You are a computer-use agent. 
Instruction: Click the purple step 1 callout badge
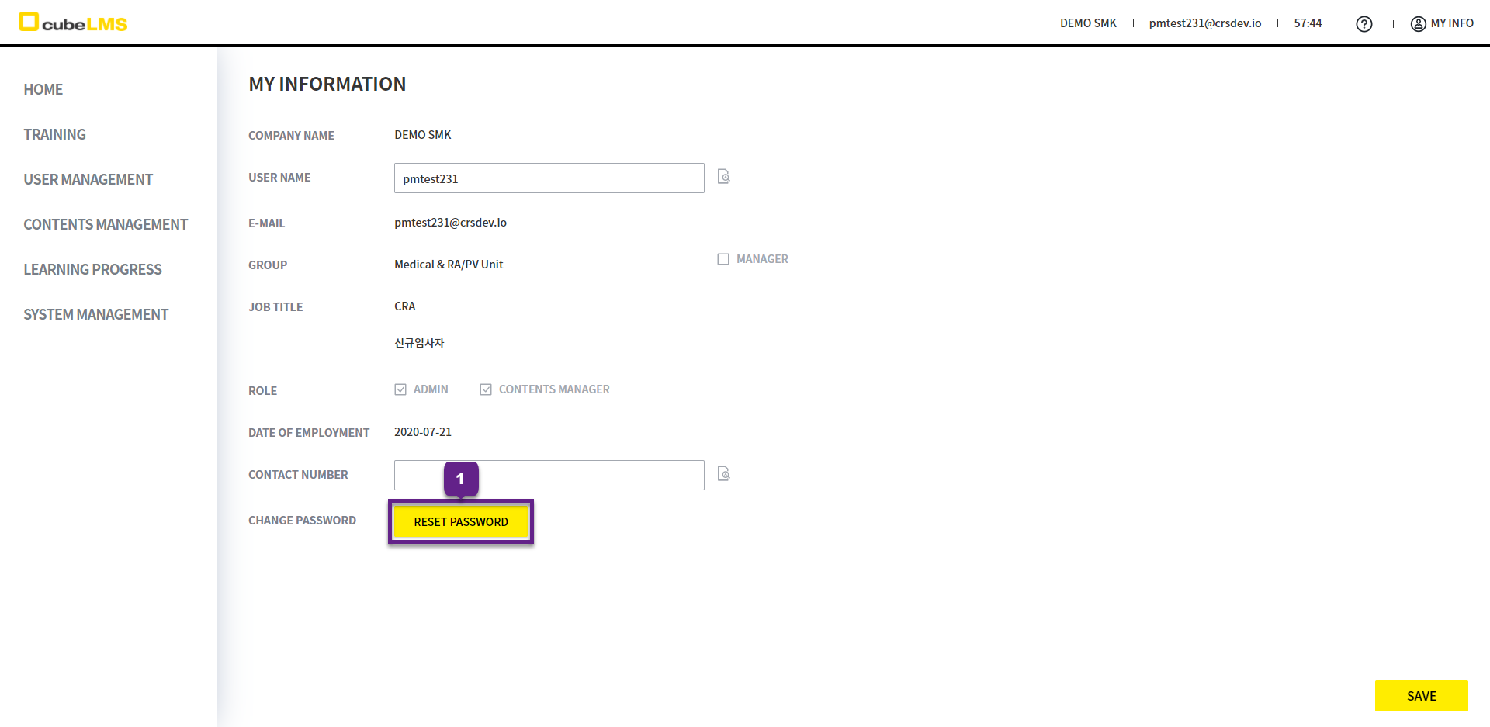point(460,479)
